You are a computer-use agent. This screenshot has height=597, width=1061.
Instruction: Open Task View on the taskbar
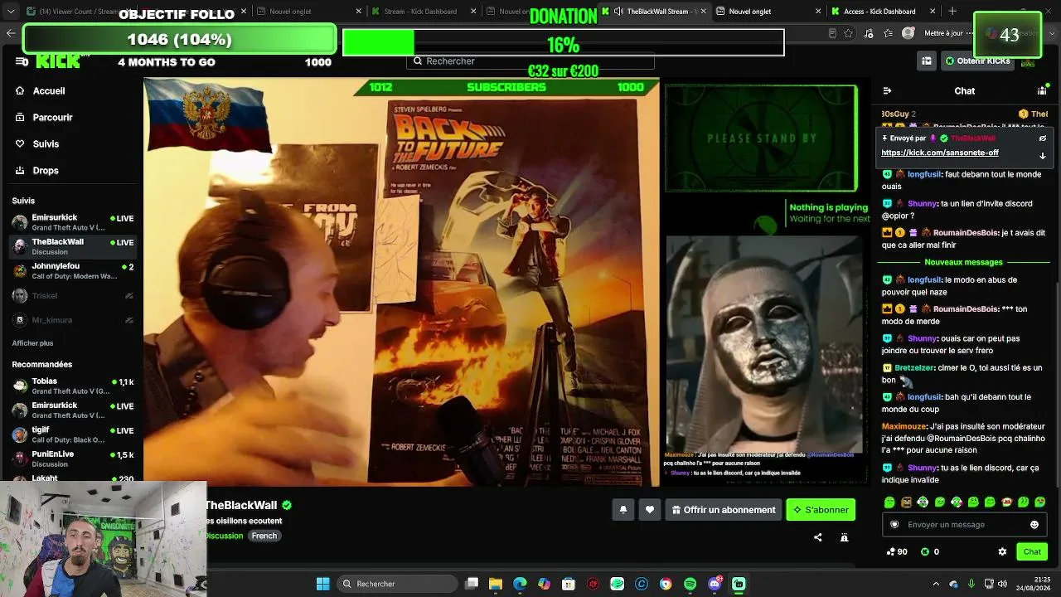point(472,584)
